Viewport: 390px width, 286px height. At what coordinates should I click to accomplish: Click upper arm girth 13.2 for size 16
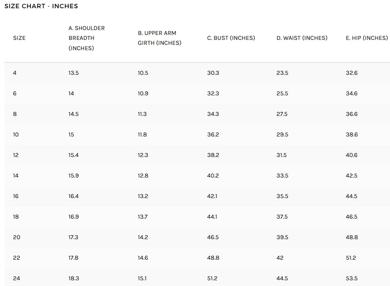tap(143, 196)
